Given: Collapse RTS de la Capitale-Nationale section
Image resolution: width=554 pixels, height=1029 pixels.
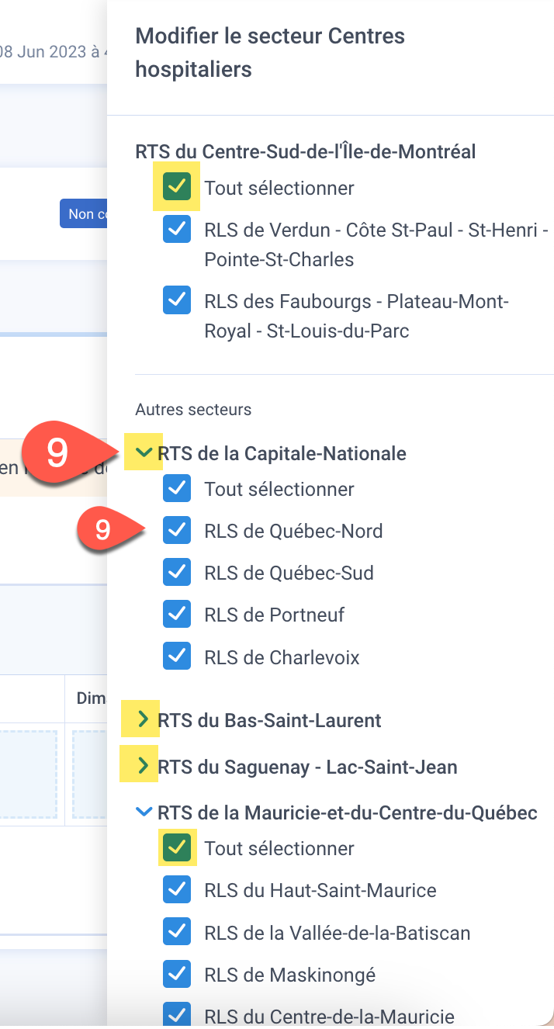Looking at the screenshot, I should coord(144,452).
